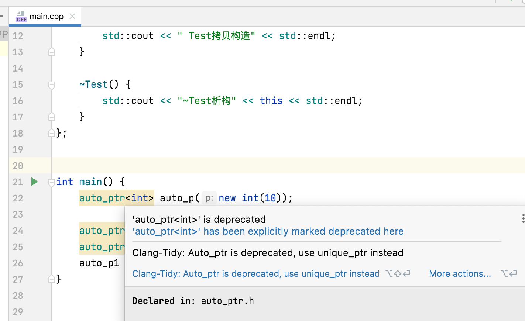The height and width of the screenshot is (321, 525).
Task: Click fold end marker on line 13
Action: tap(52, 52)
